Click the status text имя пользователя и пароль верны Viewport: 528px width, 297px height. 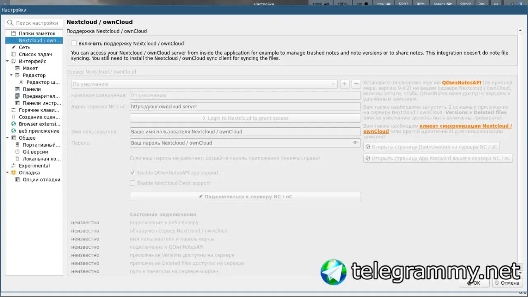click(x=172, y=239)
